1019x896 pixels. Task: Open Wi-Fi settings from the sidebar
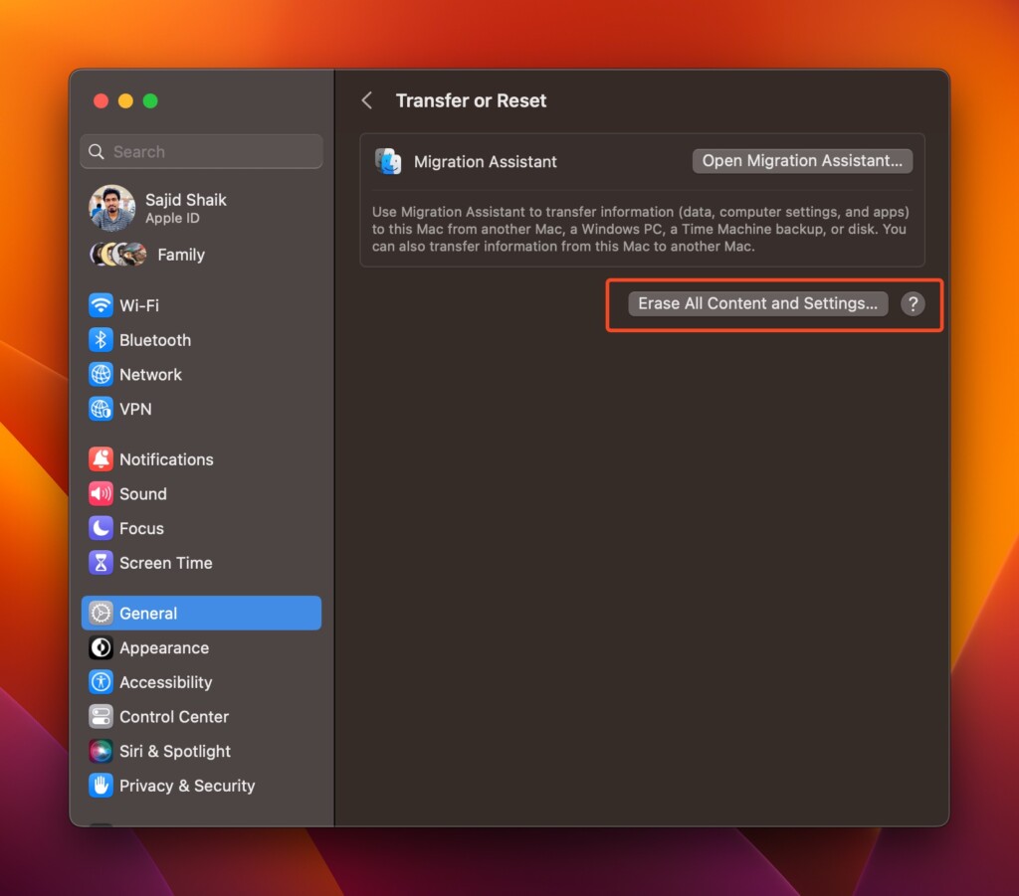coord(101,305)
